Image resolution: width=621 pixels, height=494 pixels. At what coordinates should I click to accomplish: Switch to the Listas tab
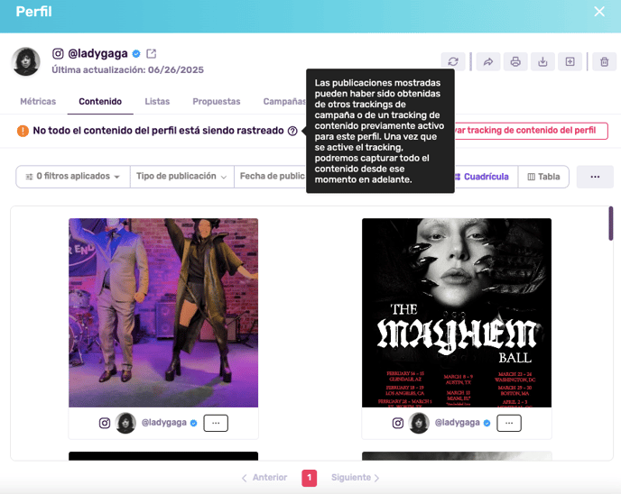point(157,102)
